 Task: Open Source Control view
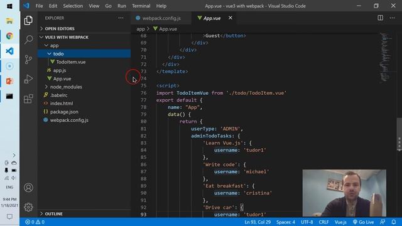coord(28,60)
